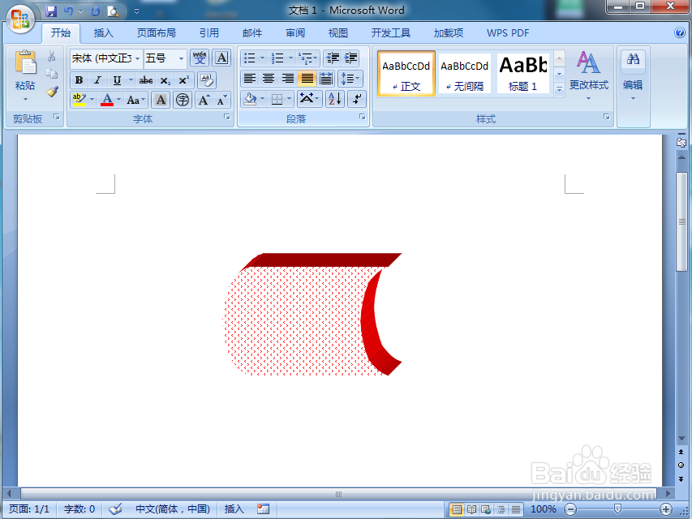Toggle italic formatting

pos(97,80)
